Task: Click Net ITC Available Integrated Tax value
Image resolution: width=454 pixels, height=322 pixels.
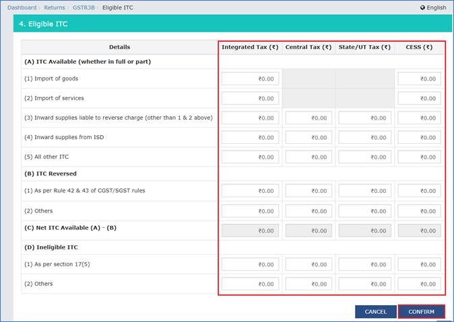Action: pyautogui.click(x=250, y=231)
